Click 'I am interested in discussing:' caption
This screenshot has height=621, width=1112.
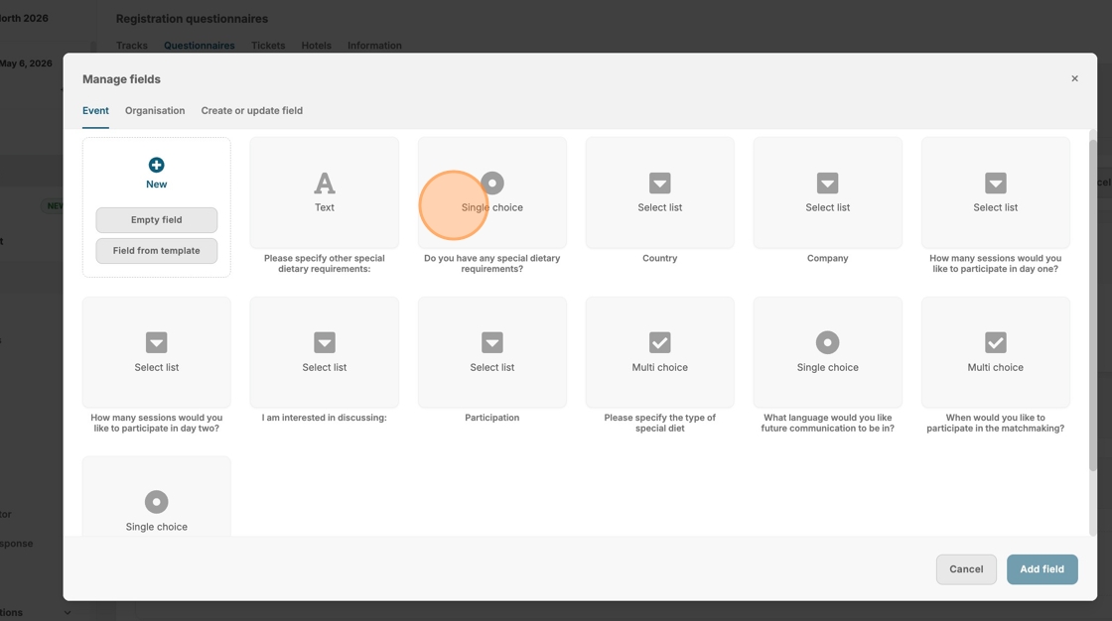pos(324,418)
